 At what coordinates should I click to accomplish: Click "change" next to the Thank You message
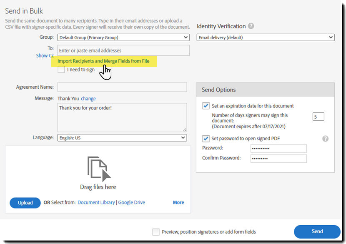pos(88,98)
